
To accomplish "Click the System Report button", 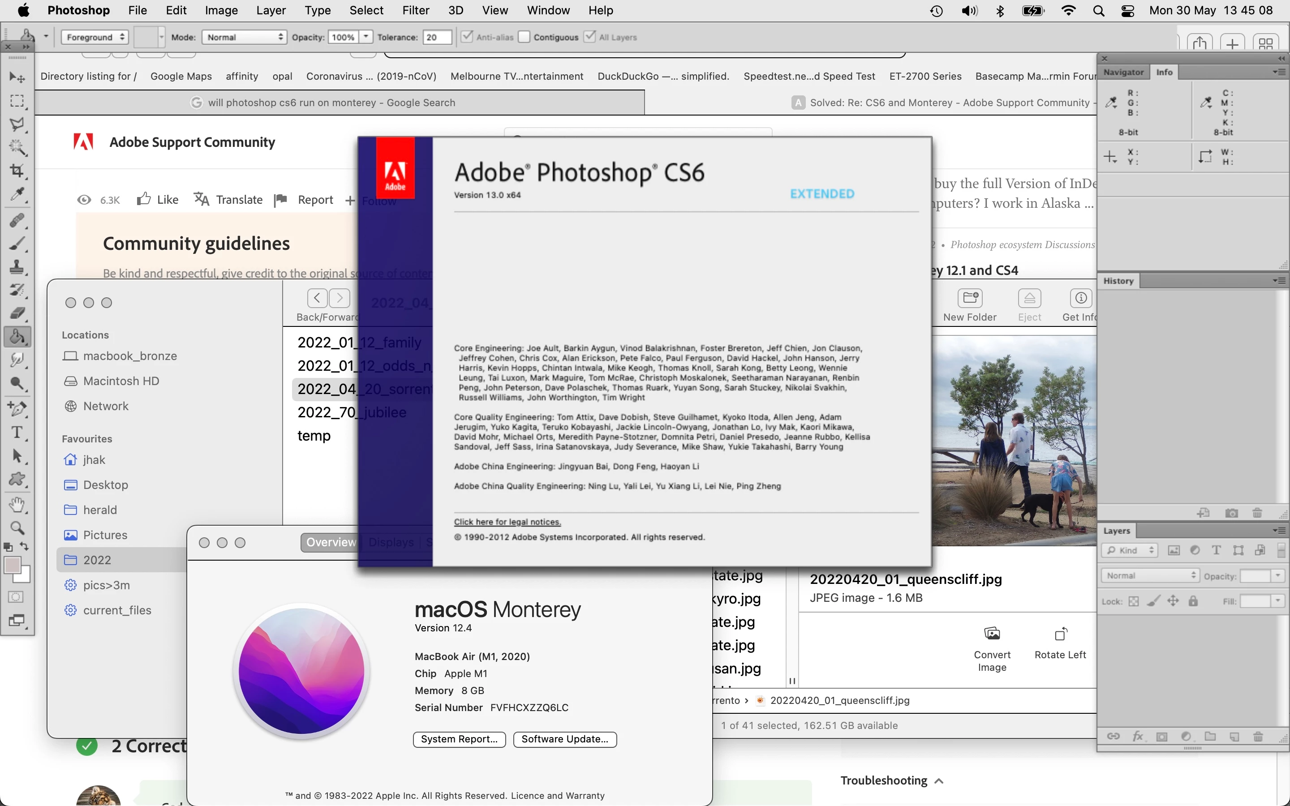I will [x=459, y=739].
